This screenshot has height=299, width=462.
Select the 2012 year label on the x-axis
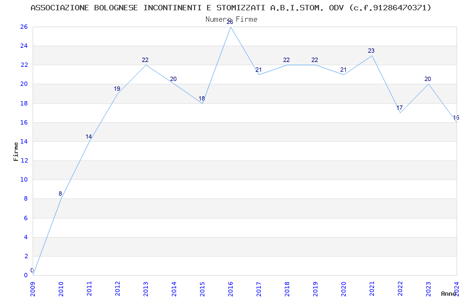(117, 289)
